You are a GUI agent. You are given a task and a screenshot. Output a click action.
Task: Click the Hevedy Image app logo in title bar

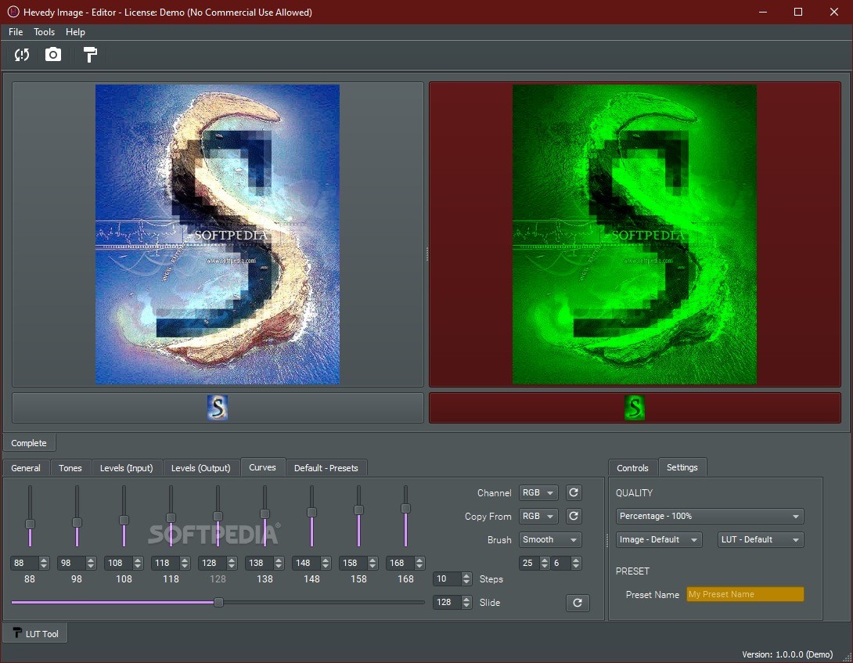pyautogui.click(x=13, y=12)
